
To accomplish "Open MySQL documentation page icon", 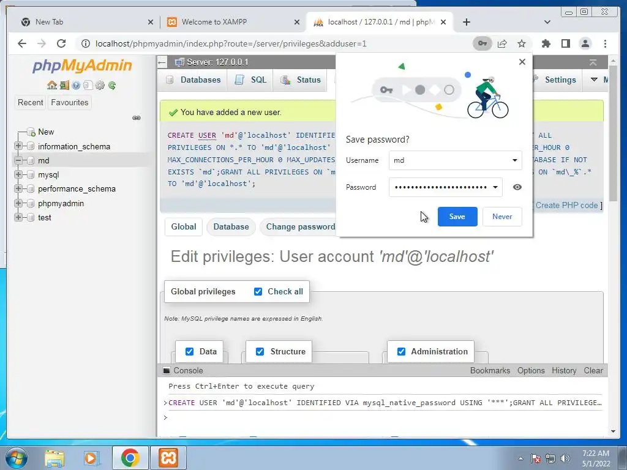I will tap(88, 85).
